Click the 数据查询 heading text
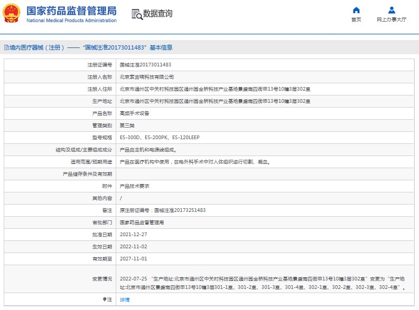This screenshot has height=310, width=419. (157, 13)
